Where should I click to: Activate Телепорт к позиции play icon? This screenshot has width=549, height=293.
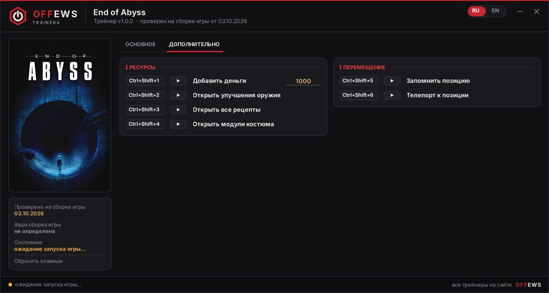(392, 95)
